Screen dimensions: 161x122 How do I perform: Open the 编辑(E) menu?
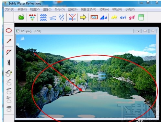pyautogui.click(x=22, y=9)
